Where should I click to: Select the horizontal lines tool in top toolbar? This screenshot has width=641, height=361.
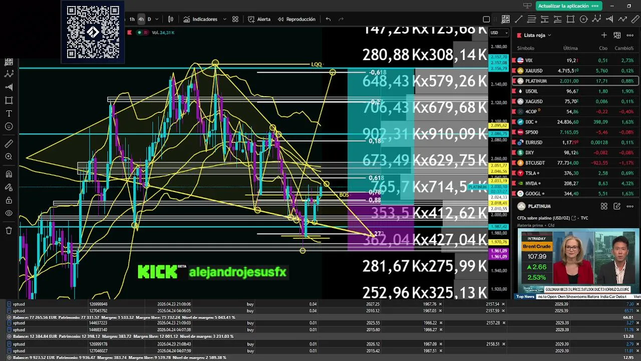tap(532, 19)
